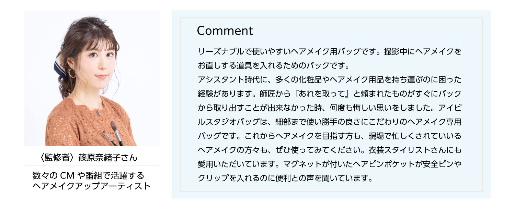Click the line starting 愛用いただいています
Viewport: 515px width, 221px height.
click(330, 164)
